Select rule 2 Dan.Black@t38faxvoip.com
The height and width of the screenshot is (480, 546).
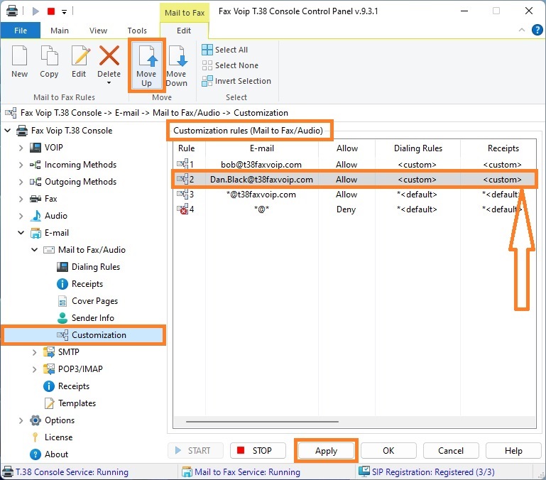point(354,180)
